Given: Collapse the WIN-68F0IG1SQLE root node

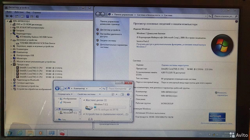Looking at the screenshot, I should tap(7, 21).
